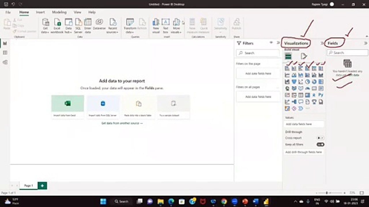
Task: Open the View ribbon tab
Action: click(x=77, y=12)
